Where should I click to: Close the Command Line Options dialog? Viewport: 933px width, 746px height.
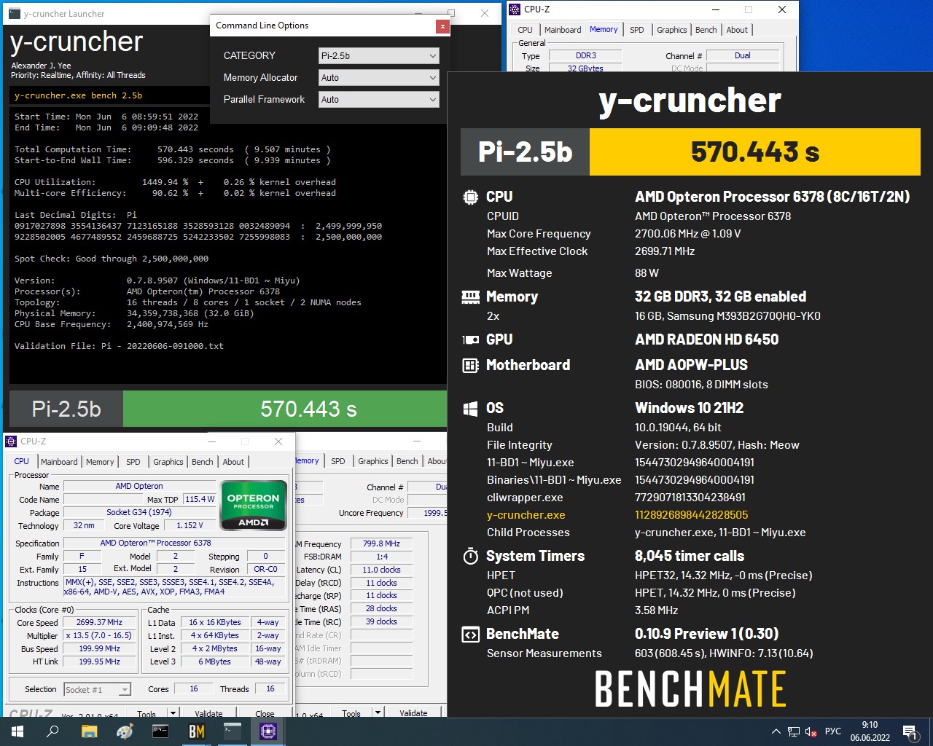tap(442, 26)
